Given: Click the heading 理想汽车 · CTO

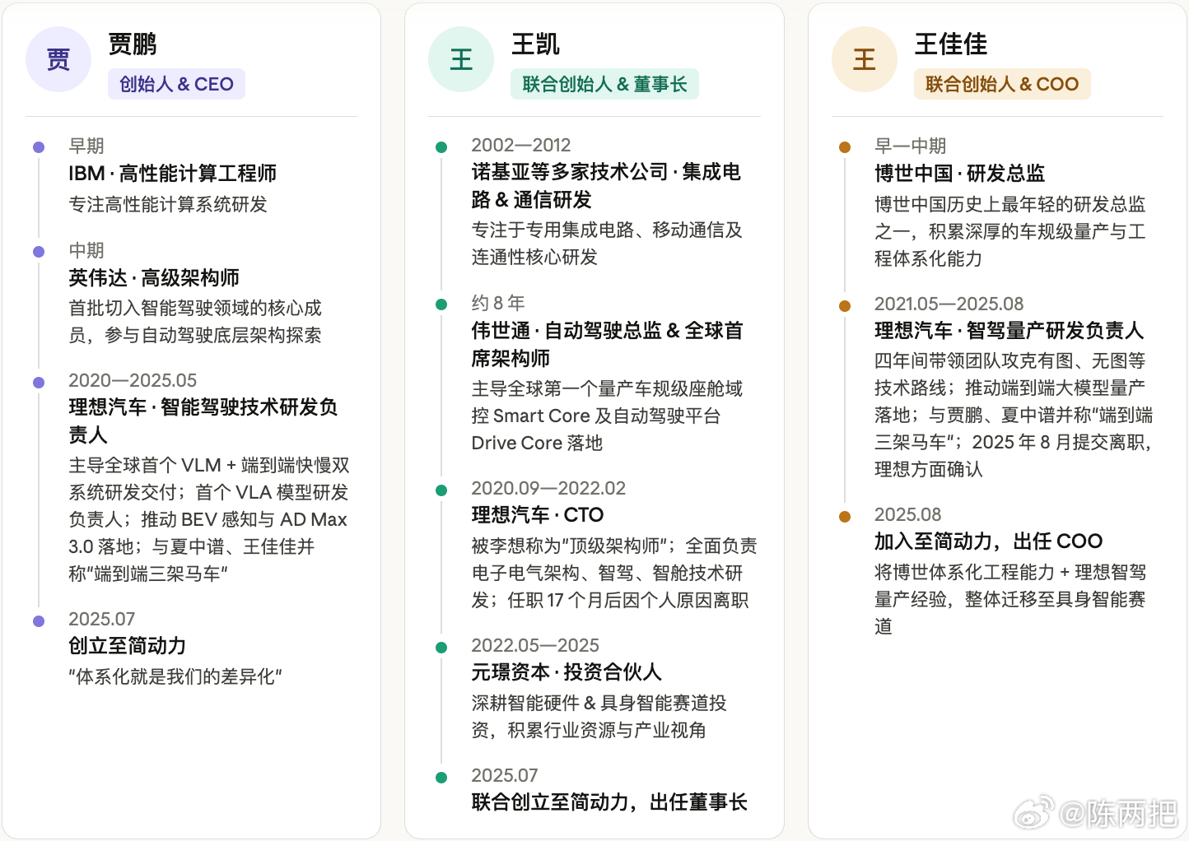Looking at the screenshot, I should (538, 515).
